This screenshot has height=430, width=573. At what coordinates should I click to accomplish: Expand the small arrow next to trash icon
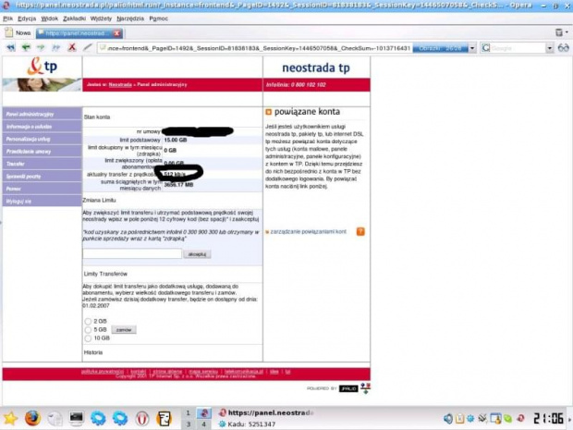567,32
